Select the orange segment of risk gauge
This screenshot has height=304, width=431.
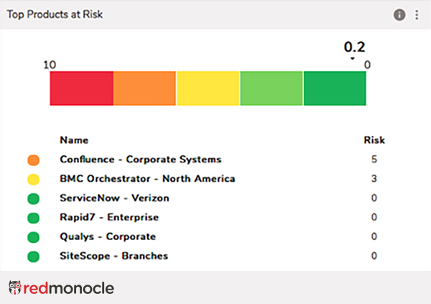pos(144,88)
